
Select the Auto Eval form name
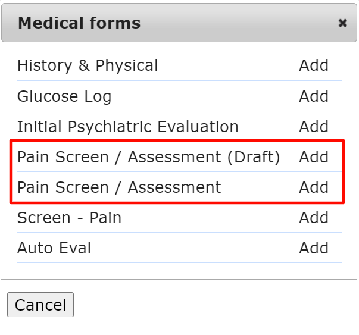[54, 248]
